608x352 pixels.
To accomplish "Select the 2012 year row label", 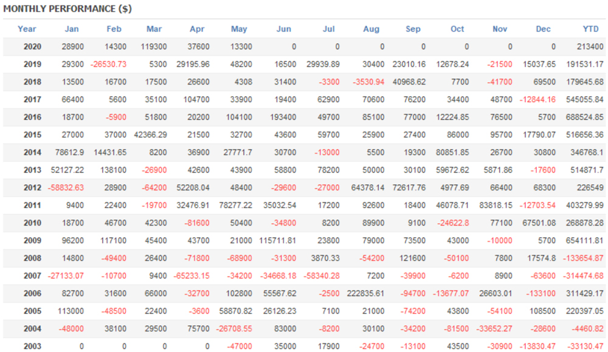I will 33,187.
